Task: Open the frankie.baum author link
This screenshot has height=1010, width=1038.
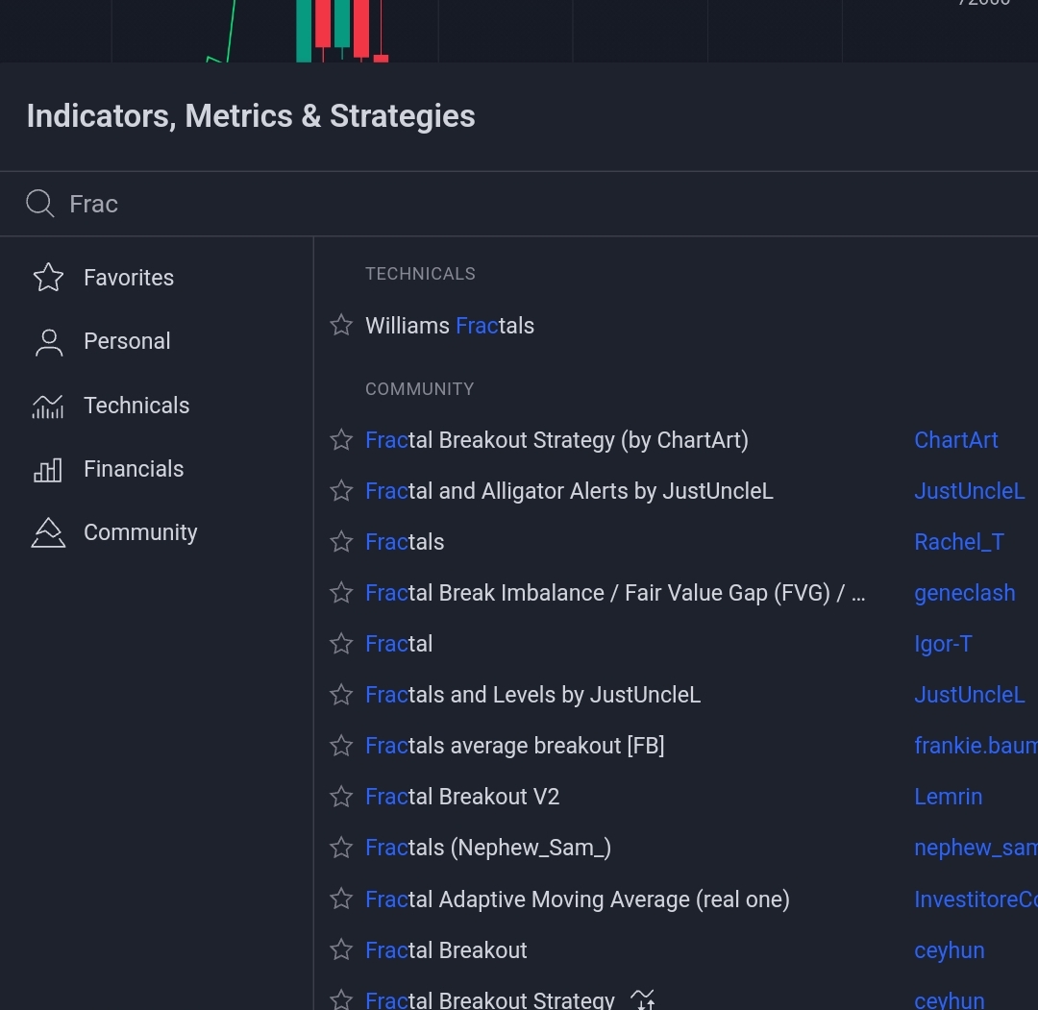Action: (x=976, y=746)
